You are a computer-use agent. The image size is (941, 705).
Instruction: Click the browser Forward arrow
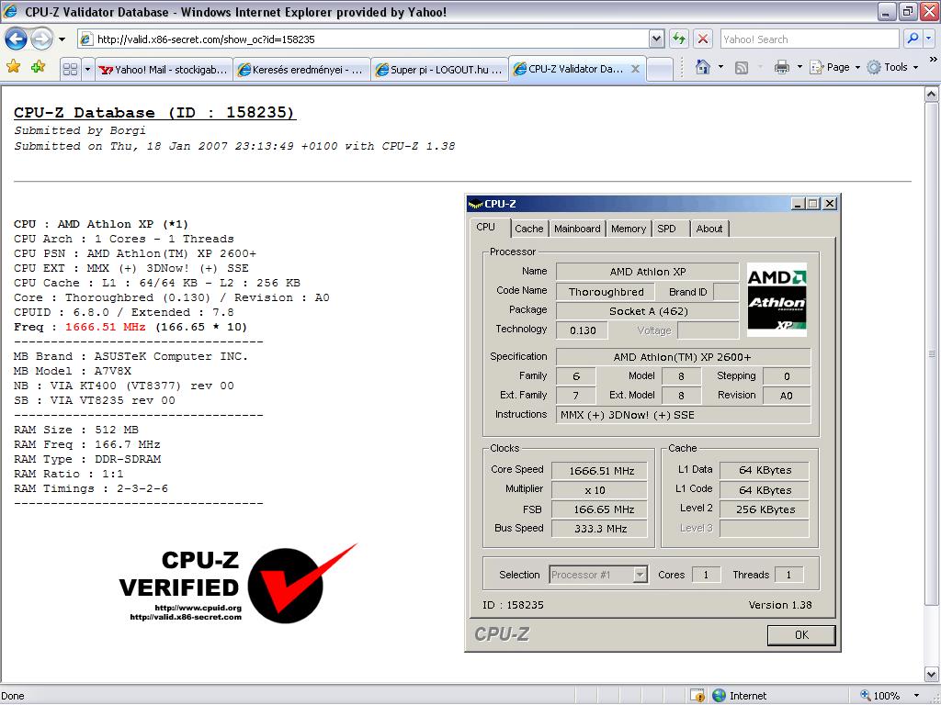[x=41, y=39]
